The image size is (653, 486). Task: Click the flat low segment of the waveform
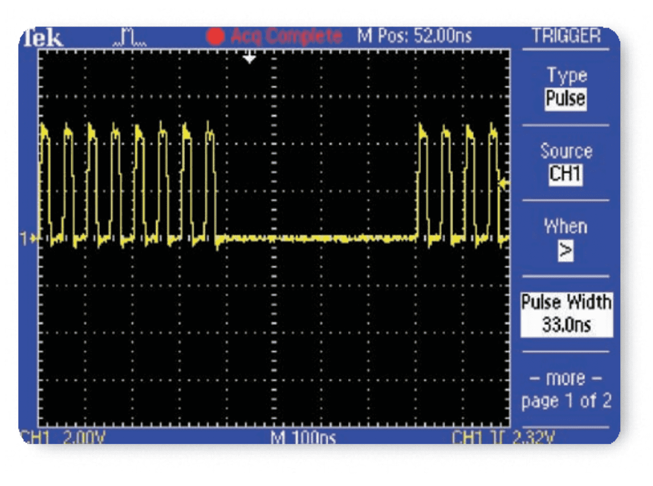pyautogui.click(x=317, y=238)
